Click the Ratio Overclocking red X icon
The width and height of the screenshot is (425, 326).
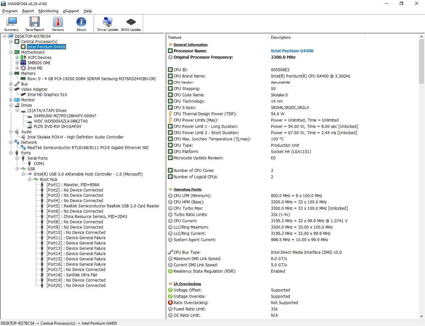(170, 302)
